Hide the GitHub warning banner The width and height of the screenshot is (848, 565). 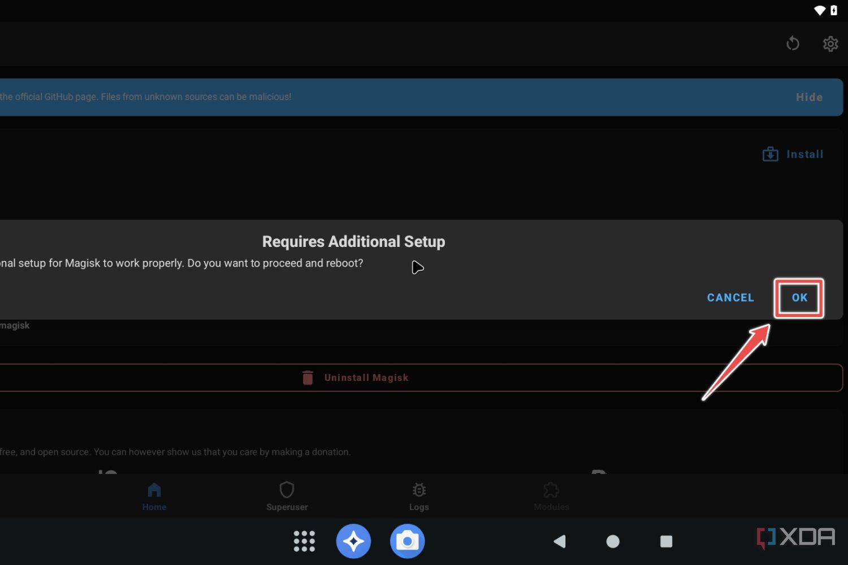coord(809,97)
